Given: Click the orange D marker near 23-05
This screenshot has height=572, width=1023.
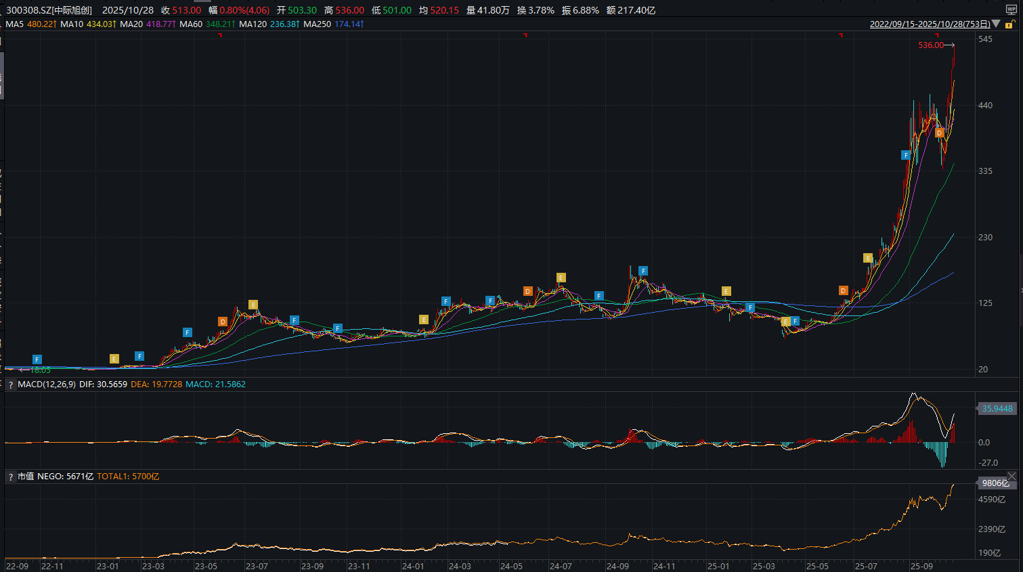Looking at the screenshot, I should (222, 322).
